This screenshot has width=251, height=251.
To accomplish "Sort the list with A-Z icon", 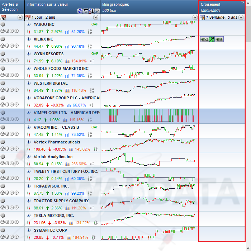I will pyautogui.click(x=91, y=11).
